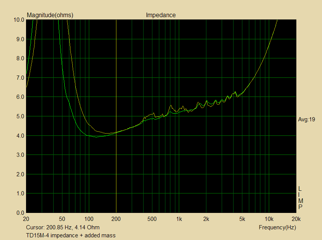Click the 20 frequency axis label

point(26,219)
